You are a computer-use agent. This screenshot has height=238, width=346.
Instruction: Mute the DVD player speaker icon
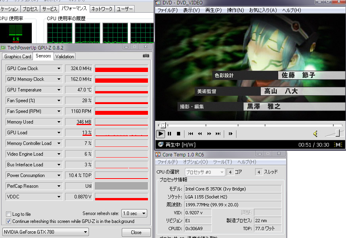315,133
